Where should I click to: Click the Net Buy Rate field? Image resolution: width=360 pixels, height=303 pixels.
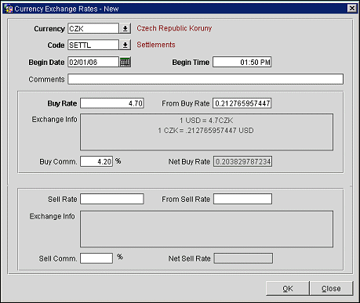click(242, 161)
